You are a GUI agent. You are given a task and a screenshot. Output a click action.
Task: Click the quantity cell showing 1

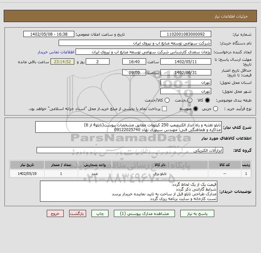click(61, 174)
